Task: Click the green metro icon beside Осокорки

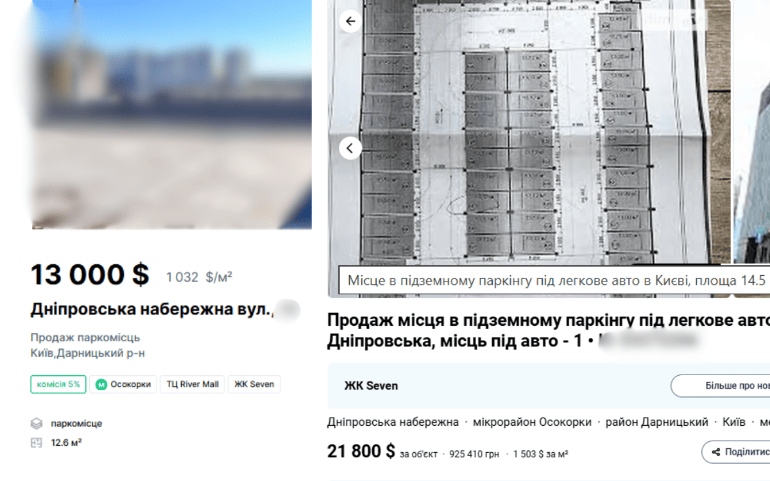Action: point(101,385)
